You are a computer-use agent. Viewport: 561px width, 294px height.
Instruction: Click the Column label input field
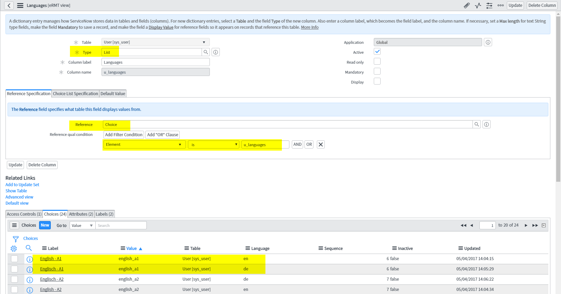point(155,62)
